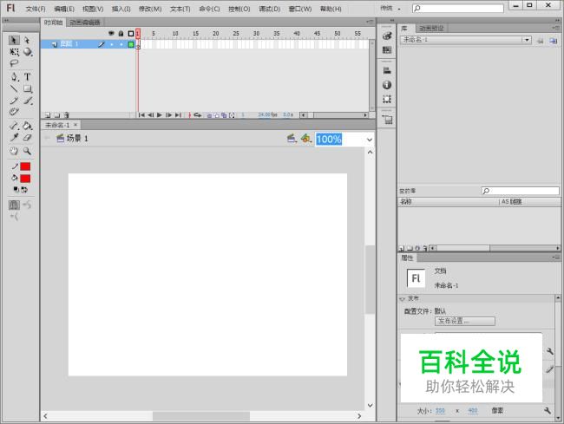Collapse the right panel dock arrows

[x=558, y=21]
